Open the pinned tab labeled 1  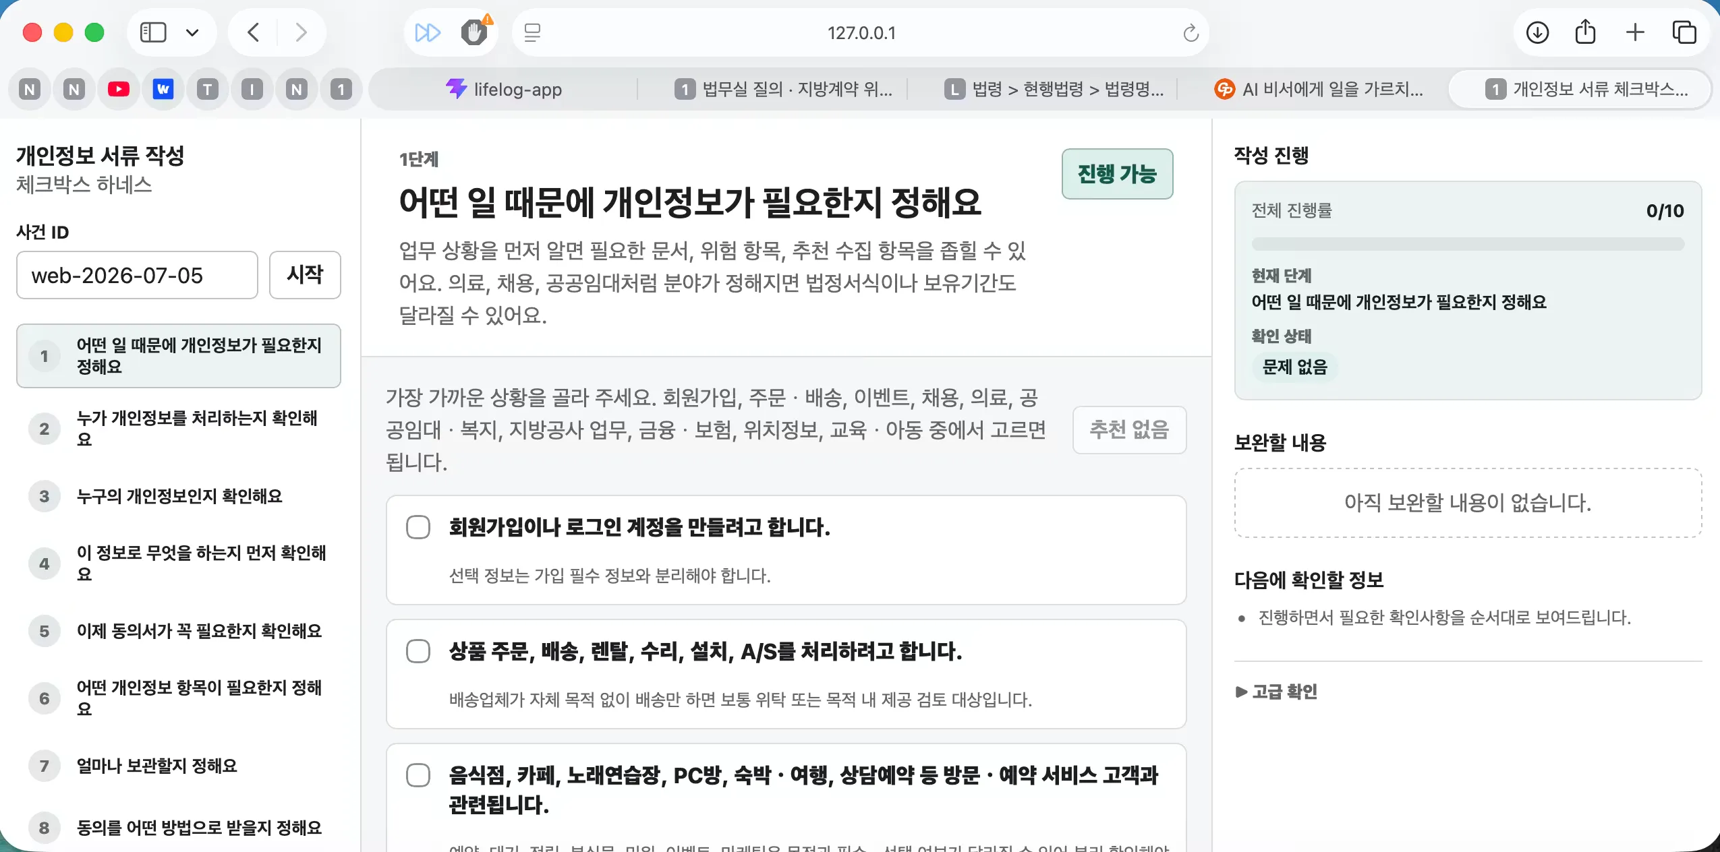(x=341, y=89)
